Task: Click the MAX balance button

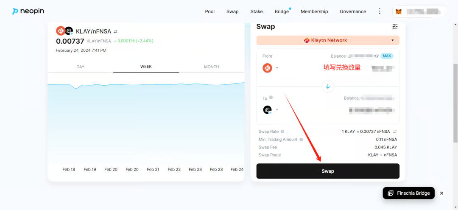Action: point(386,56)
